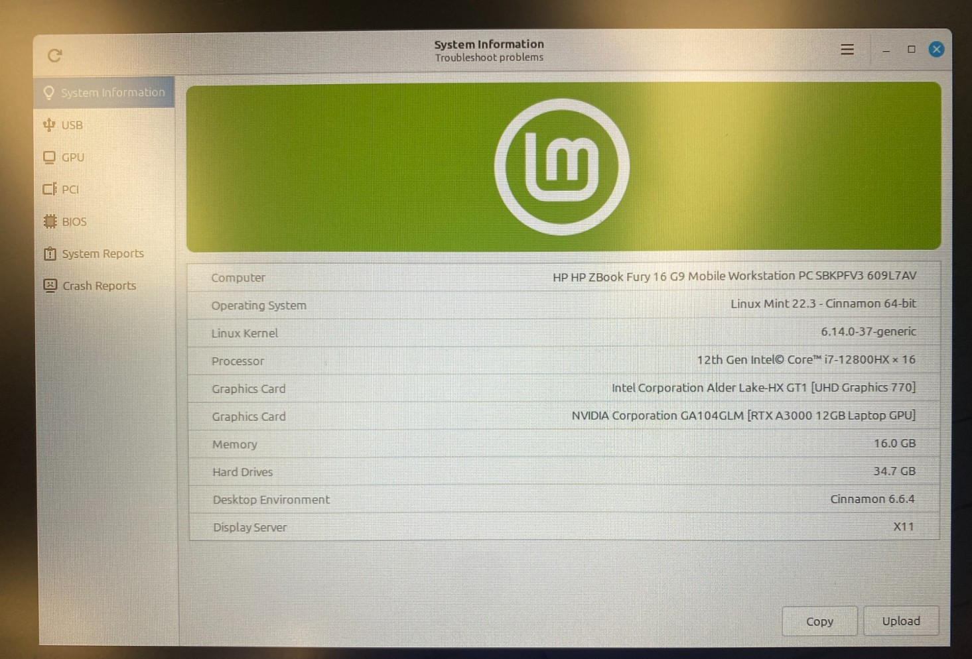Click the lightbulb icon beside System Information
This screenshot has height=659, width=972.
point(48,93)
